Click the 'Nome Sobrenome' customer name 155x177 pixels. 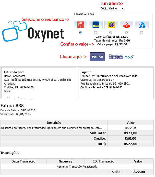pyautogui.click(x=15, y=76)
